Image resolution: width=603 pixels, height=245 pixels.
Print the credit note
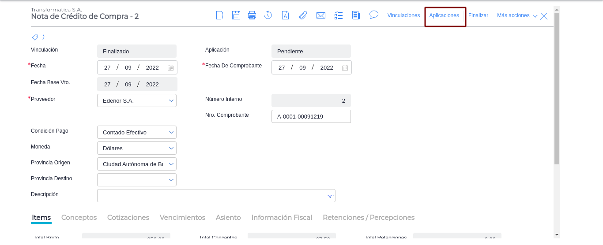click(x=252, y=15)
